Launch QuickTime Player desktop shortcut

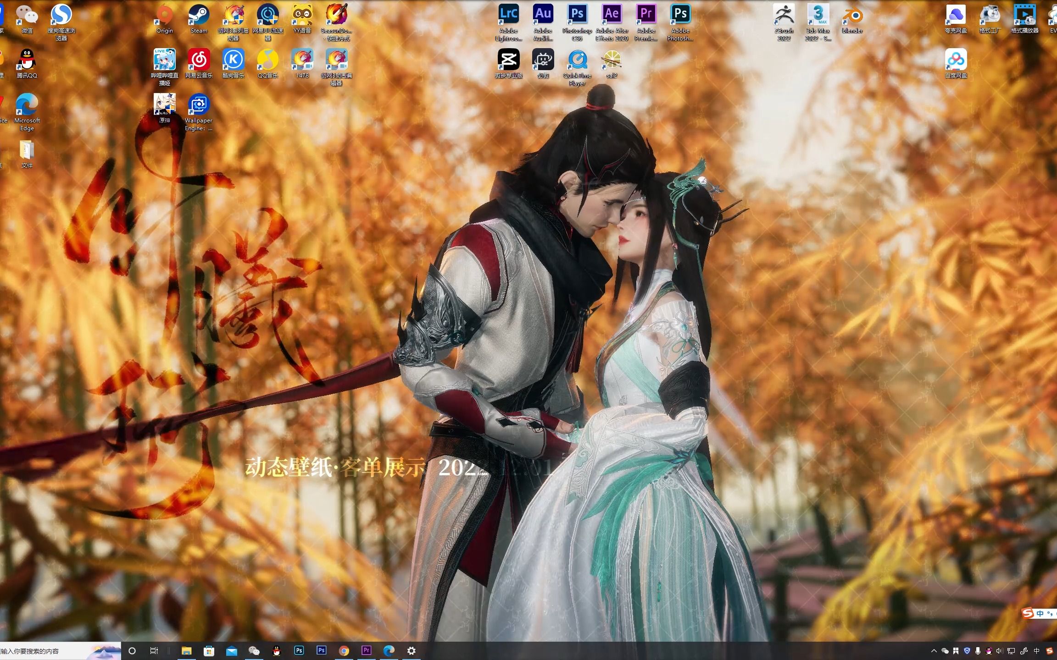click(x=577, y=67)
